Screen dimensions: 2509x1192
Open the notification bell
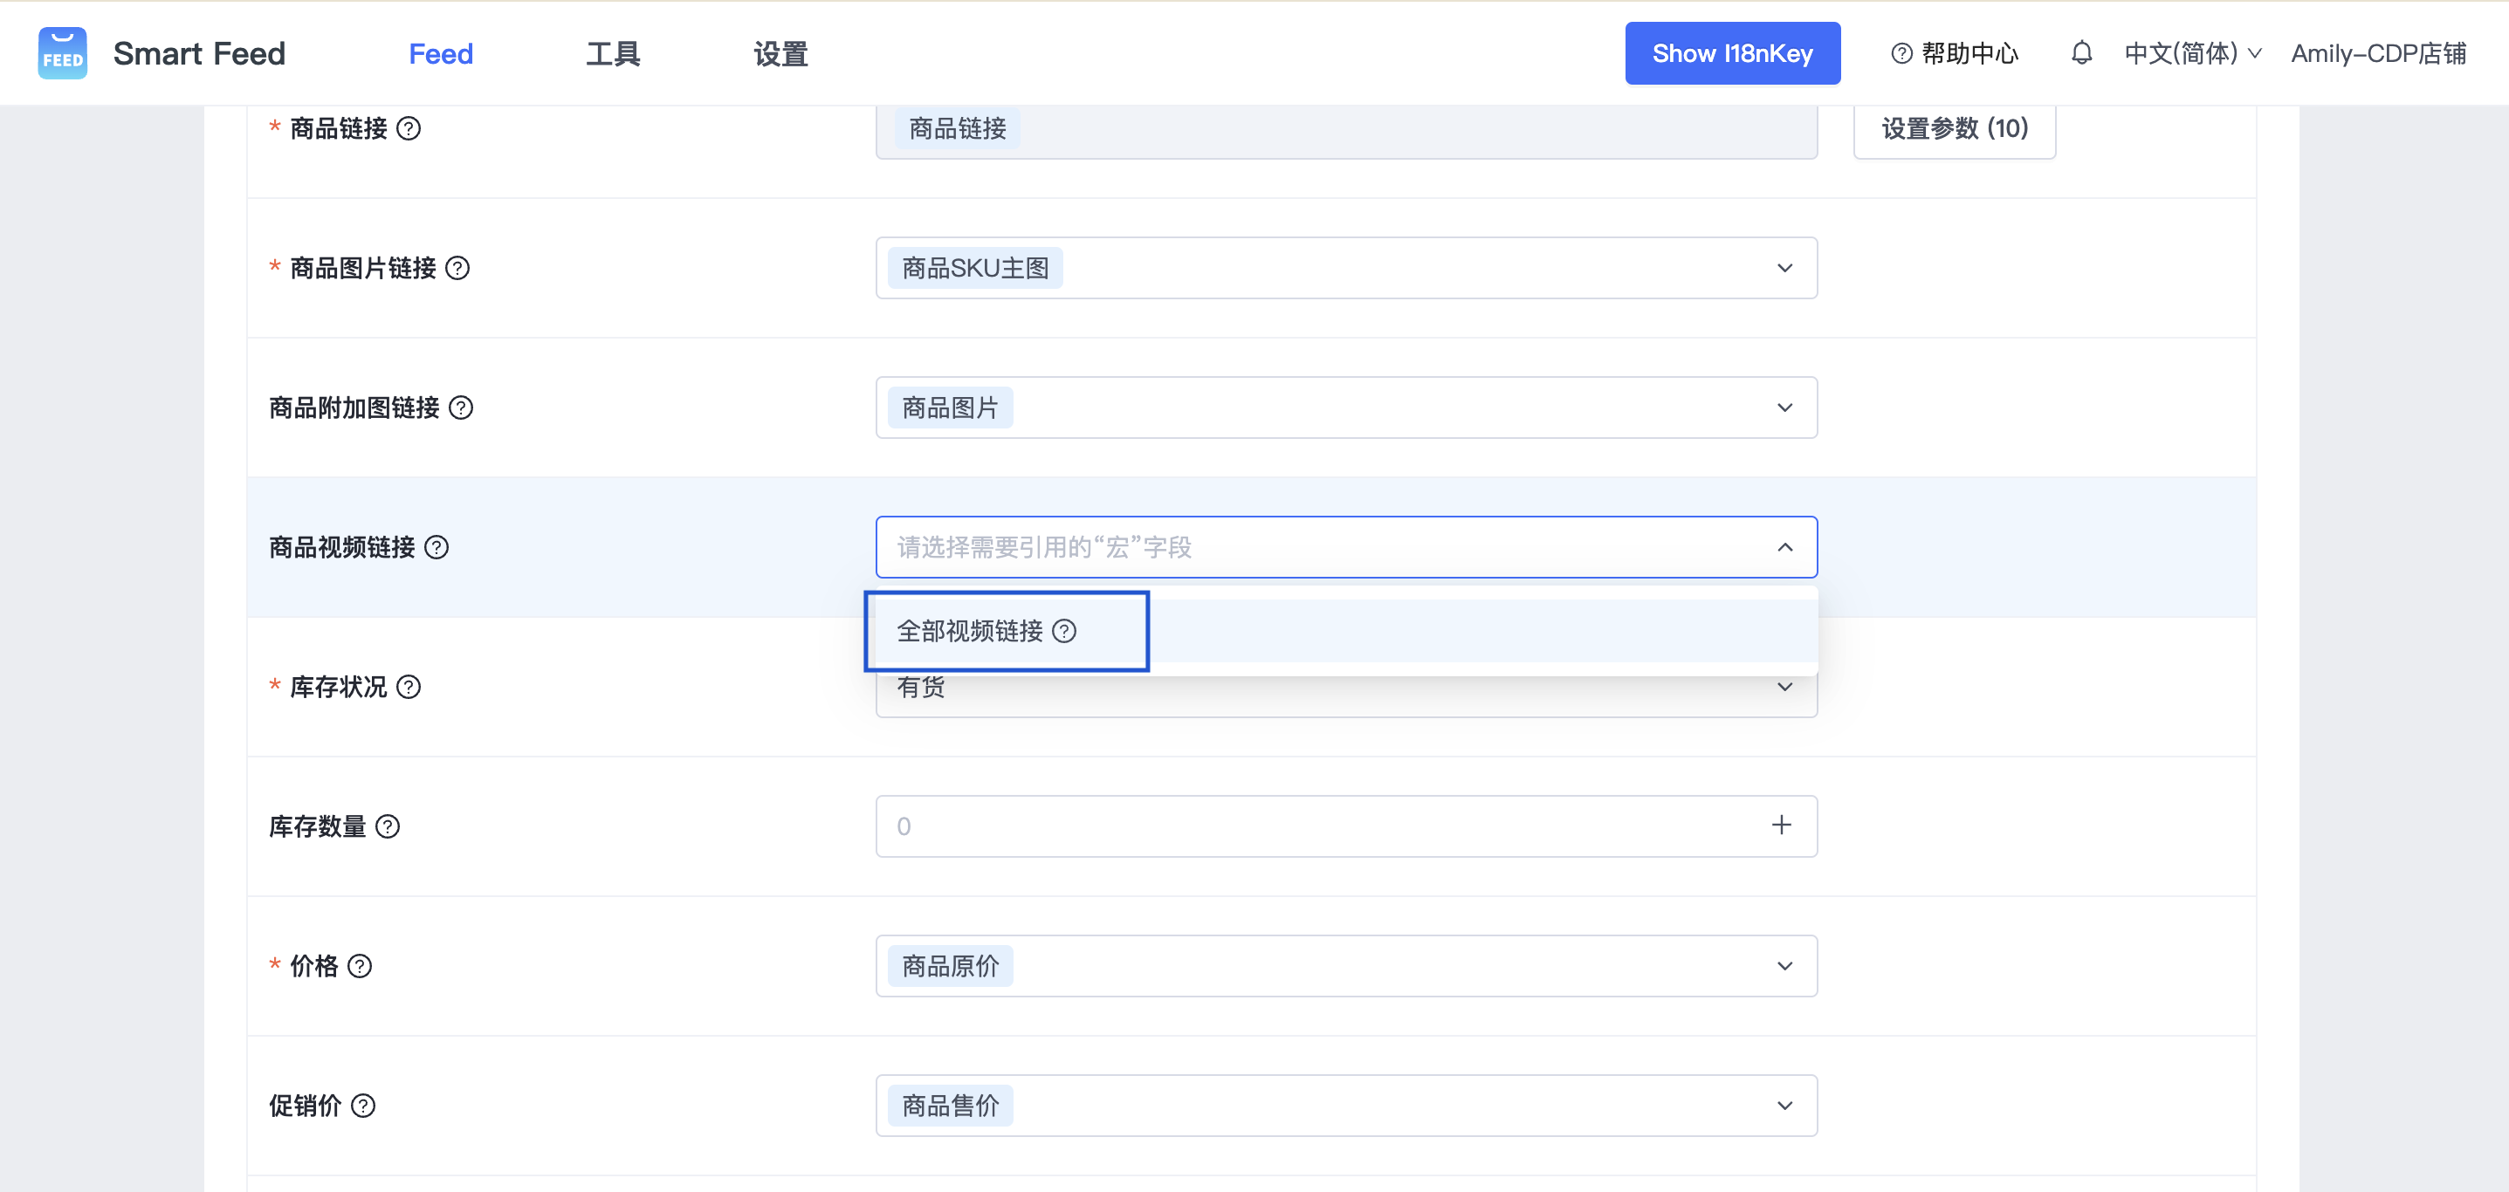point(2081,52)
